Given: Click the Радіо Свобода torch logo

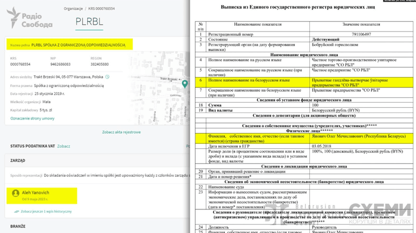Looking at the screenshot, I should 13,17.
